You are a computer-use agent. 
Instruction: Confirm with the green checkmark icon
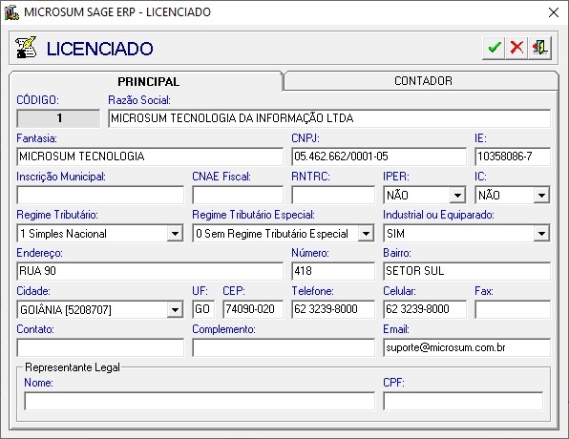(494, 48)
